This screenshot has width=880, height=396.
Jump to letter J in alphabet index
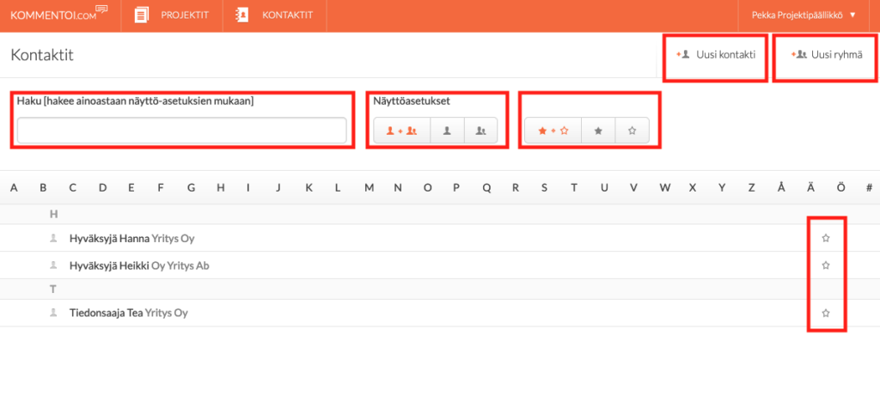[x=278, y=188]
